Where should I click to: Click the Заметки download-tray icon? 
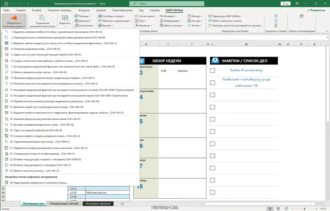pos(215,60)
